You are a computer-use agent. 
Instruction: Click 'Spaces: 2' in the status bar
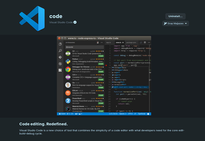(x=123, y=114)
